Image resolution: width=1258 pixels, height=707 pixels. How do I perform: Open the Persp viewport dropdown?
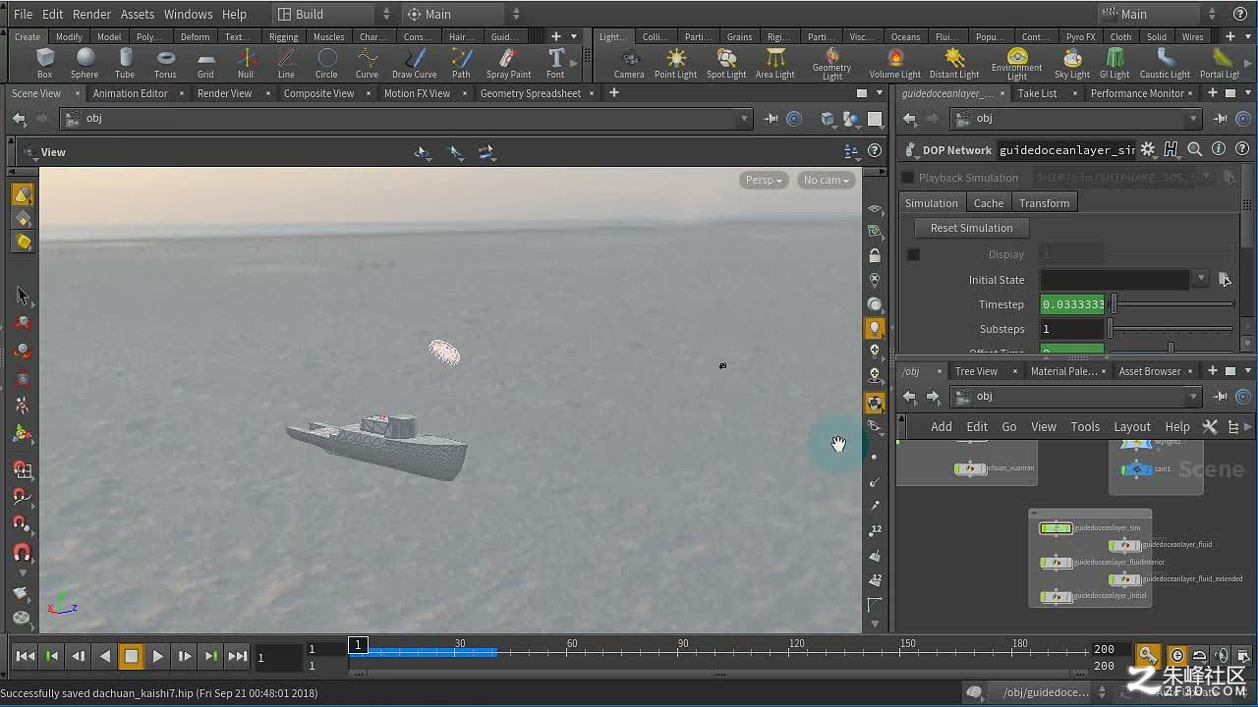click(x=764, y=180)
